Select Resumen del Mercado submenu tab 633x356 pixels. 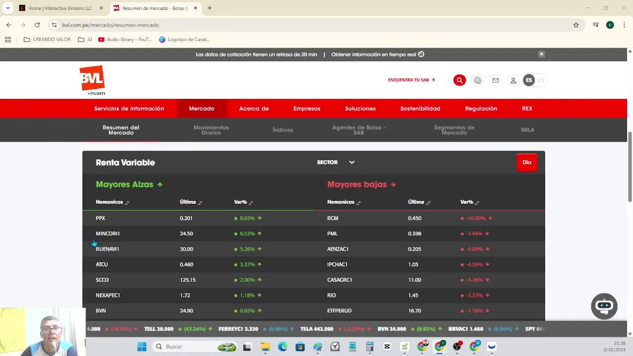pyautogui.click(x=121, y=130)
